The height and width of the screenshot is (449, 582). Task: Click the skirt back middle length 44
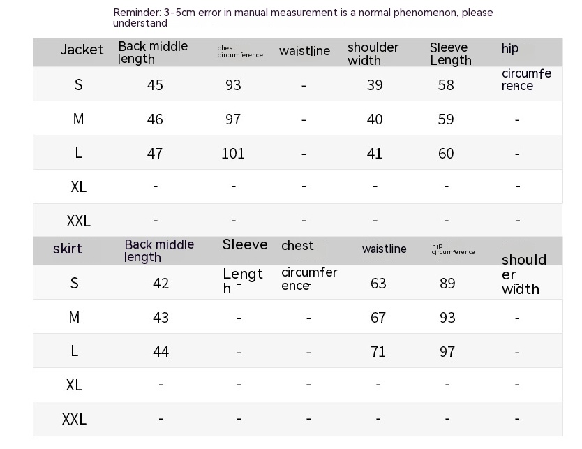tap(161, 352)
